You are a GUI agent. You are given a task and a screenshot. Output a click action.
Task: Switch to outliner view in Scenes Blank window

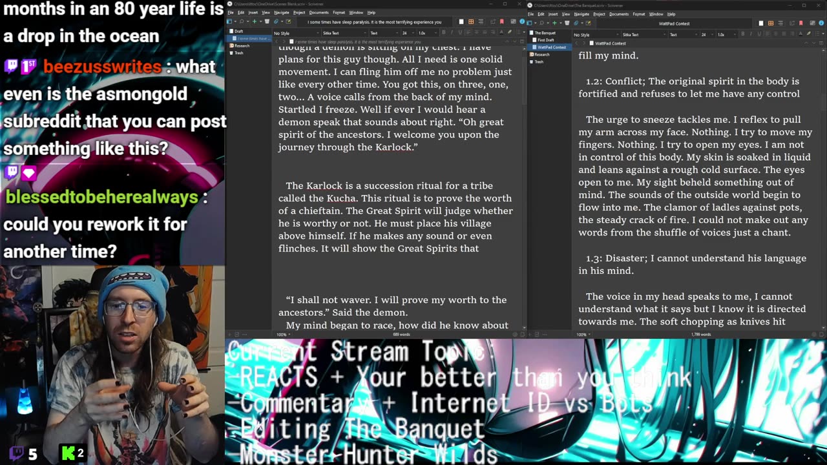tap(481, 22)
